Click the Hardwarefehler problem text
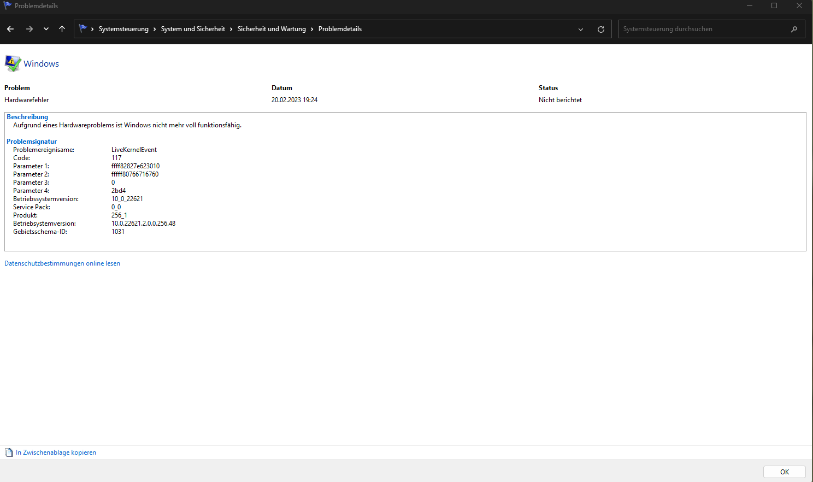This screenshot has height=482, width=813. [27, 100]
